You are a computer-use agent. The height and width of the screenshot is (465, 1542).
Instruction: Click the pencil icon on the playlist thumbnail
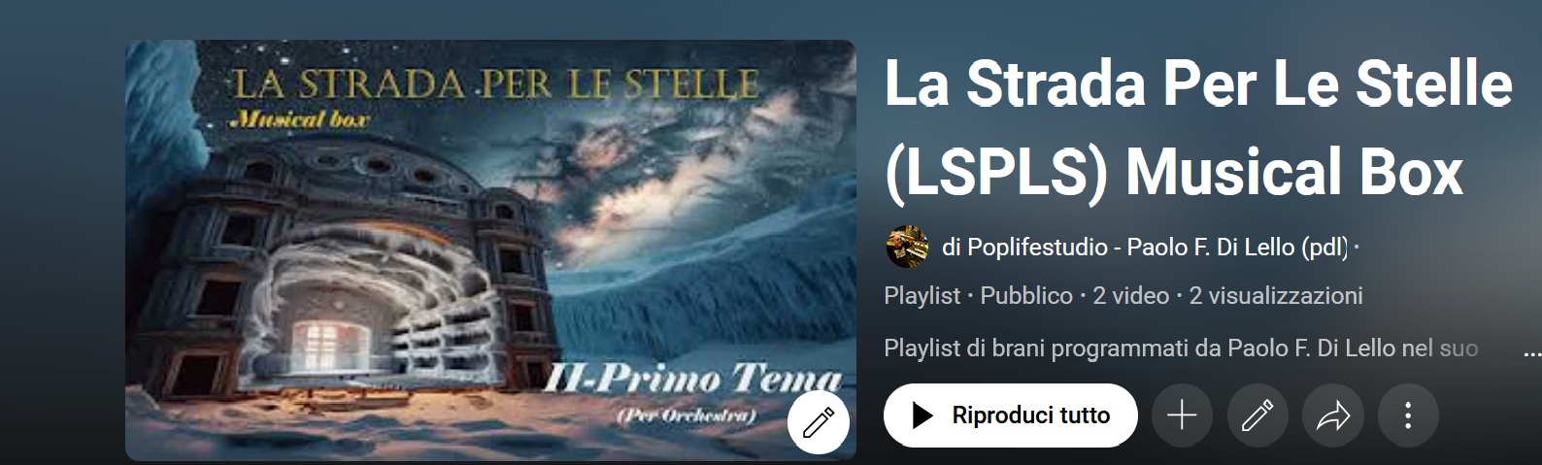[x=819, y=422]
